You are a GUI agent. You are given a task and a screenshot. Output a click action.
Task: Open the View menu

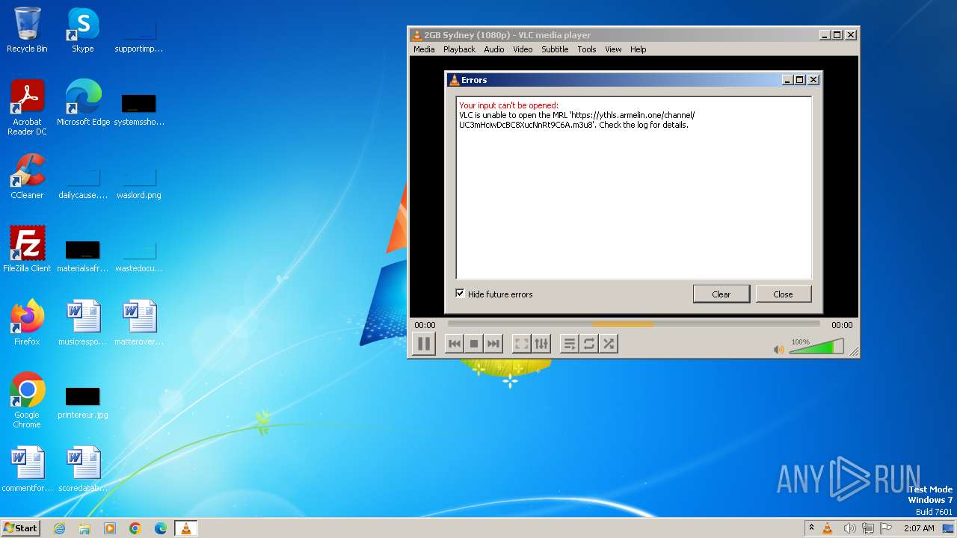point(613,49)
